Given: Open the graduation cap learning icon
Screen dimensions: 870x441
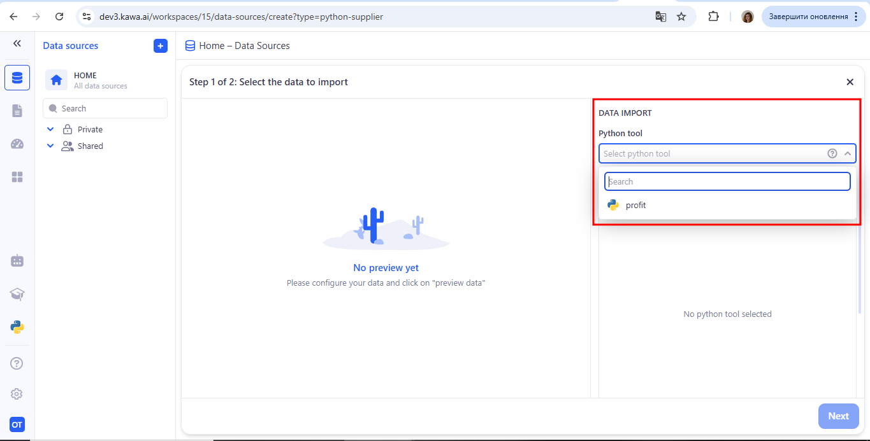Looking at the screenshot, I should [17, 294].
